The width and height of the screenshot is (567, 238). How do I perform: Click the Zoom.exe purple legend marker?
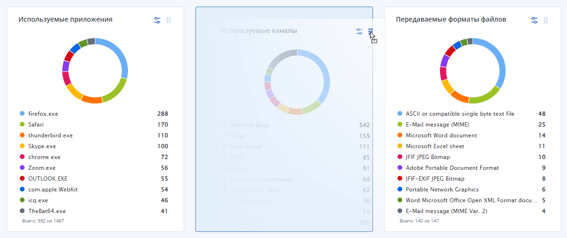22,168
